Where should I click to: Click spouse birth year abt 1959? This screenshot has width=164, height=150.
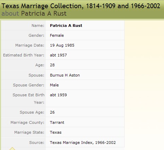(58, 95)
